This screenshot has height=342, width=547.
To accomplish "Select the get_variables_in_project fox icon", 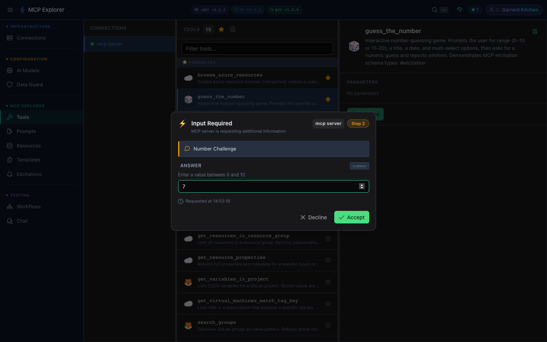I will pos(188,282).
